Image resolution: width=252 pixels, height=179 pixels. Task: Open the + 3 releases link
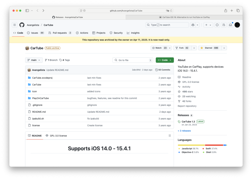(184, 131)
